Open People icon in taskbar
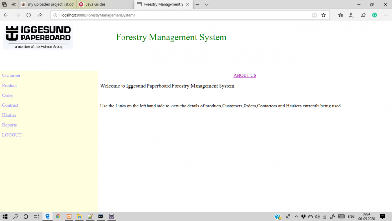 click(288, 217)
